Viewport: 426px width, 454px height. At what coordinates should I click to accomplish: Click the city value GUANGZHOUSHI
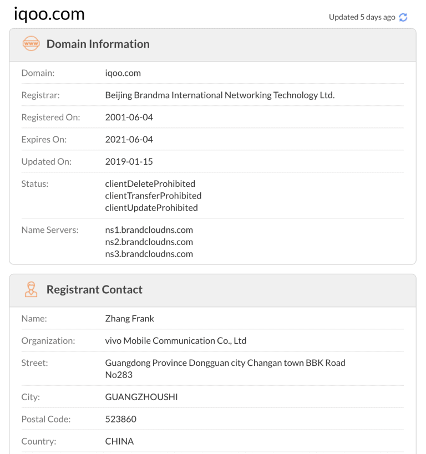[141, 397]
